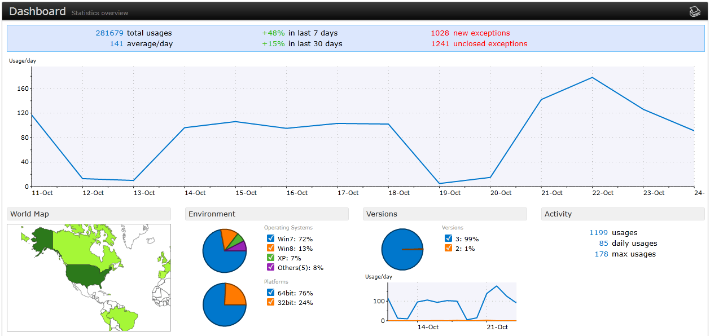Screen dimensions: 710x336
Task: Click the +15% in last 30 days stat
Action: 302,43
